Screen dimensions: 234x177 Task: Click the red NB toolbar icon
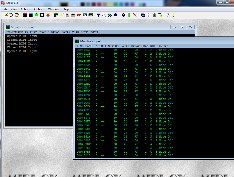pos(79,15)
